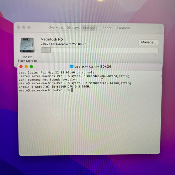Click the Terminal prompt cursor block
Screen dimensions: 175x175
(72, 90)
